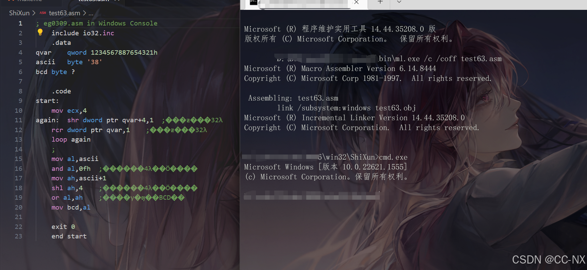Click 'exit 0' line
Viewport: 587px width, 270px height.
[63, 227]
